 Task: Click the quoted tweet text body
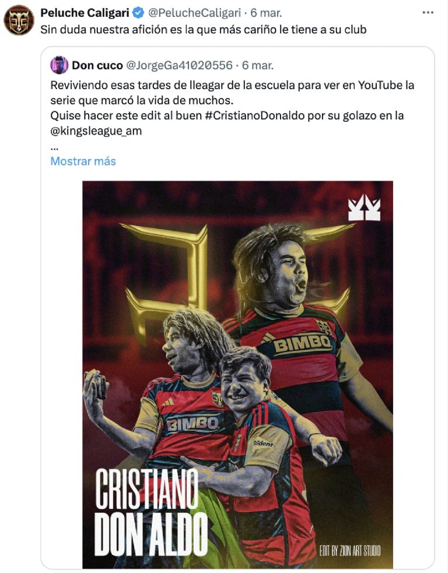[232, 108]
